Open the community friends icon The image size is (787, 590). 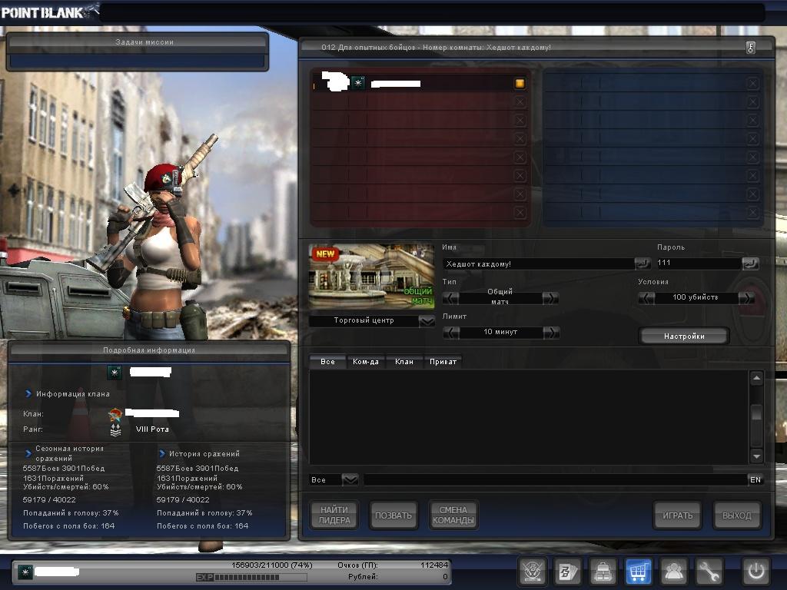tap(674, 572)
